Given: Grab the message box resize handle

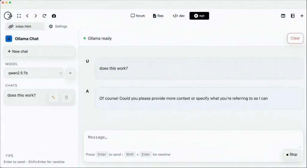Looking at the screenshot, I should 300,146.
